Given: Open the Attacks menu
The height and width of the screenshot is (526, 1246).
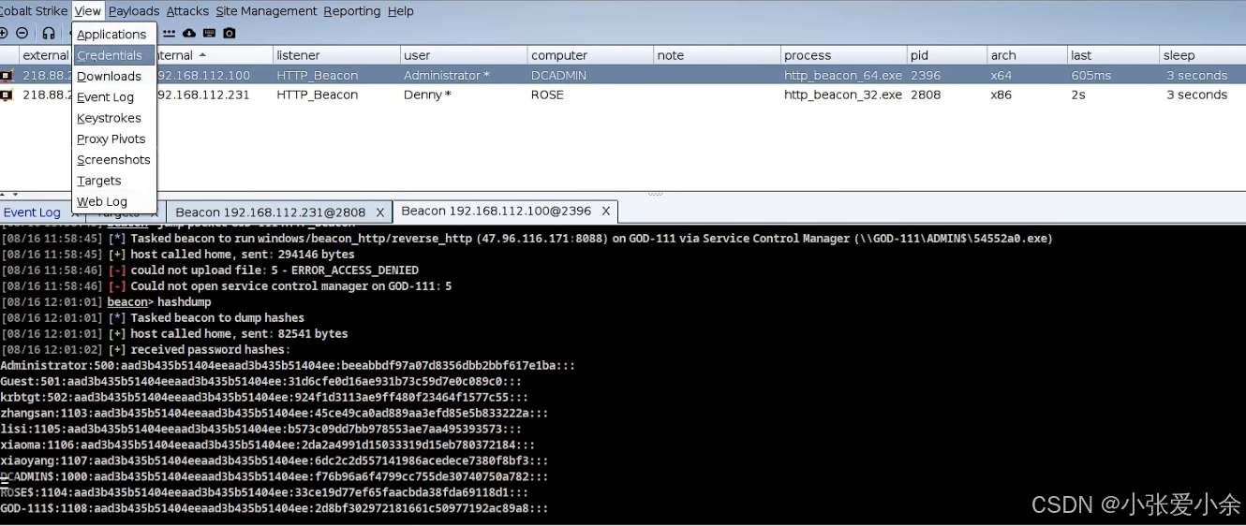Looking at the screenshot, I should tap(187, 11).
